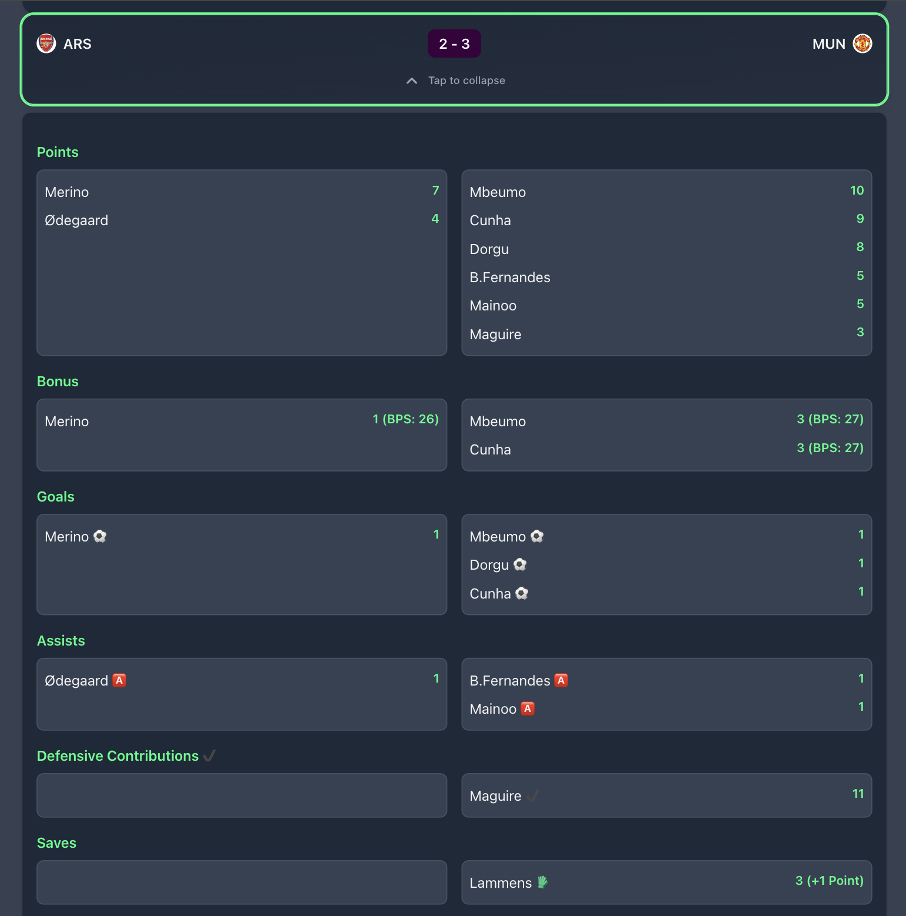
Task: Click the football icon next to Cunha
Action: click(x=522, y=593)
